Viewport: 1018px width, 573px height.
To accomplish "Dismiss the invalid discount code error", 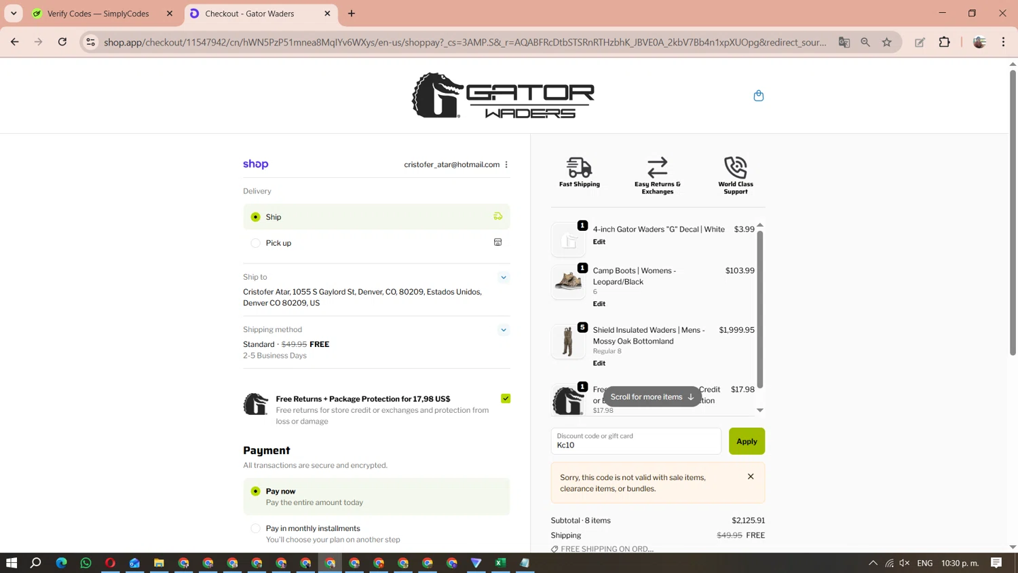I will pos(751,477).
